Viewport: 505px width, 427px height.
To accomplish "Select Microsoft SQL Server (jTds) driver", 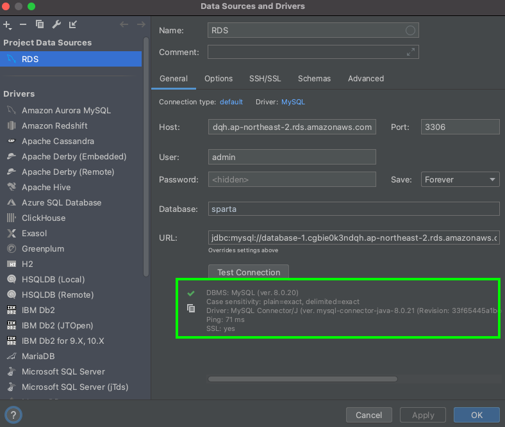I will pos(71,387).
